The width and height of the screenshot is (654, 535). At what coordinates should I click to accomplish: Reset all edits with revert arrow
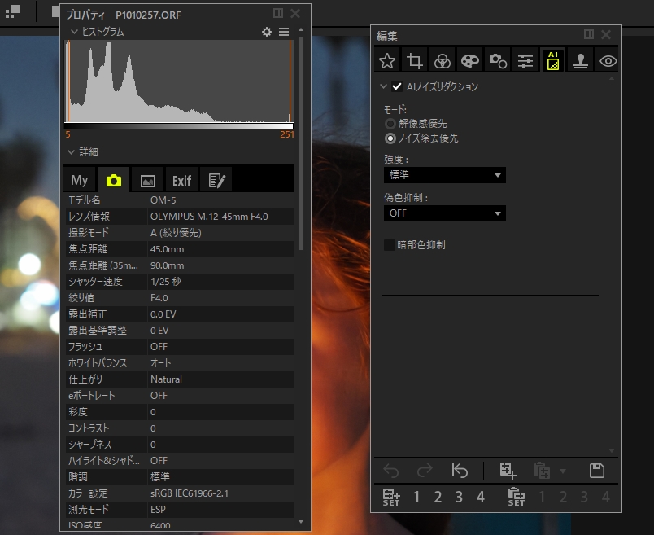pyautogui.click(x=460, y=471)
